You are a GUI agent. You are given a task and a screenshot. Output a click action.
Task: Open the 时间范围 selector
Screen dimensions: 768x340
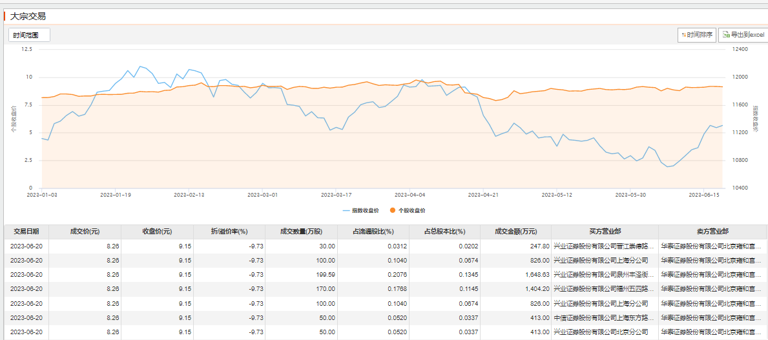pos(30,35)
